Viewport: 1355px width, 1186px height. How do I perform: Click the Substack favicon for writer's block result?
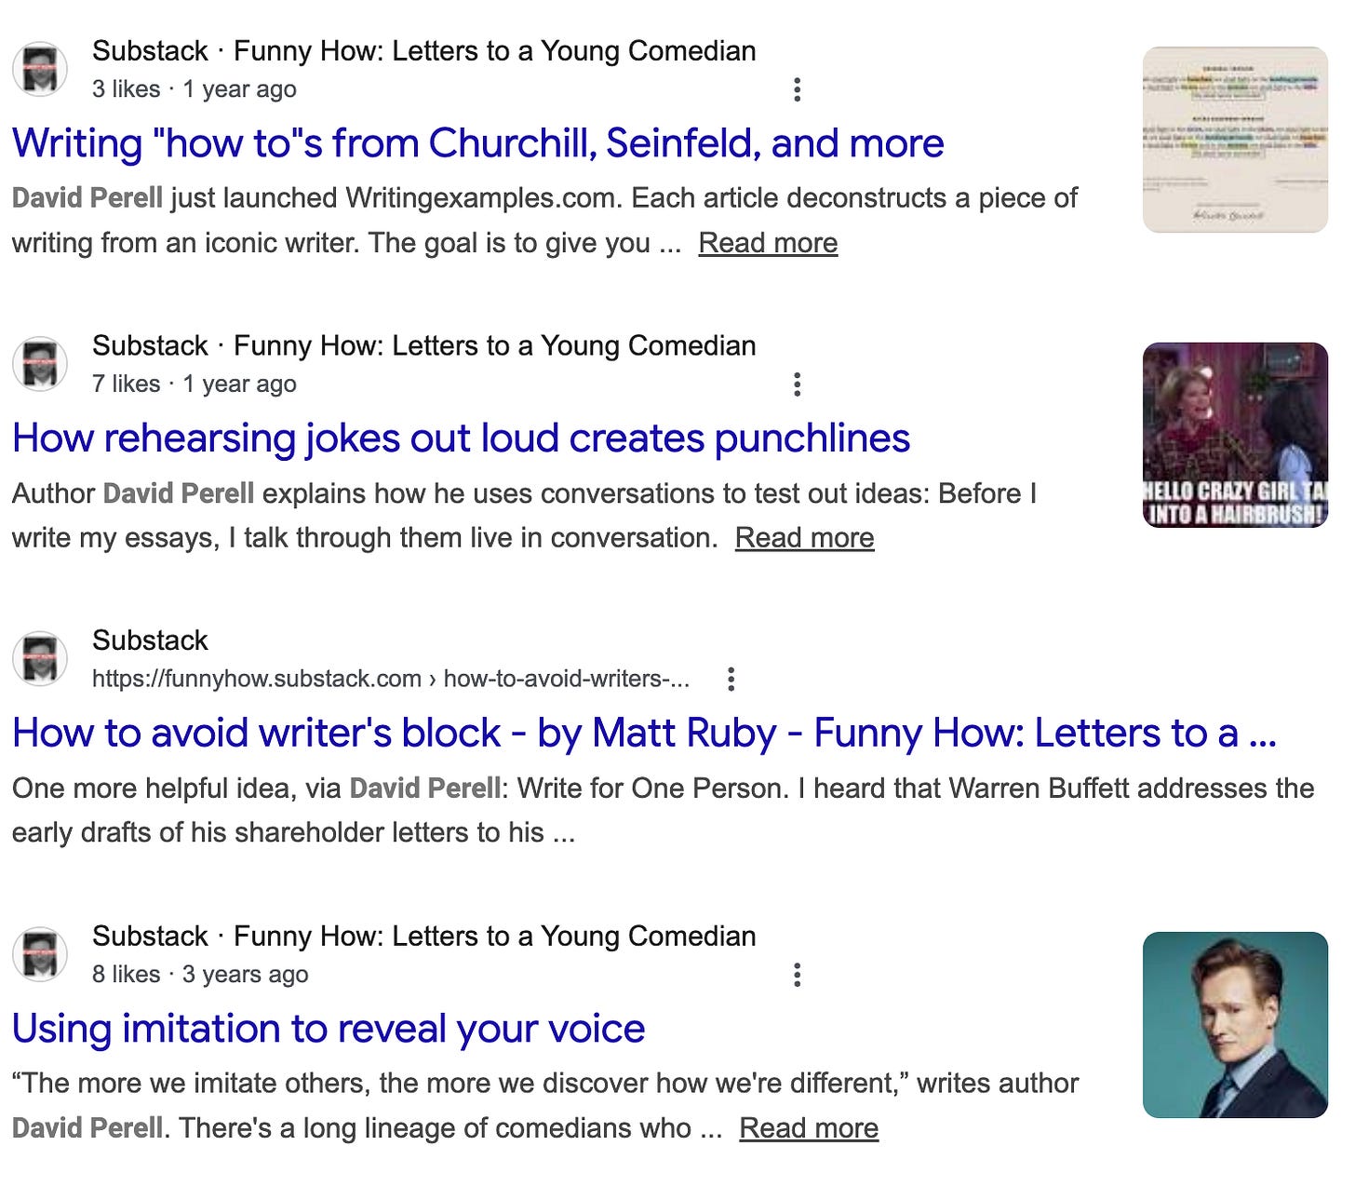click(x=40, y=660)
